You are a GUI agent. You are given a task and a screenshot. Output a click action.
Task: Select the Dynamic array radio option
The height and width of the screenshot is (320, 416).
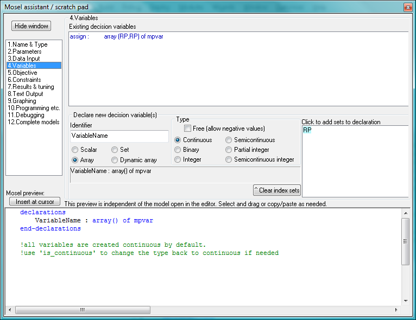point(115,160)
